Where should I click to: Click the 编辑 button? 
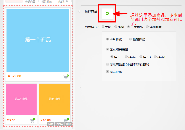51,124
